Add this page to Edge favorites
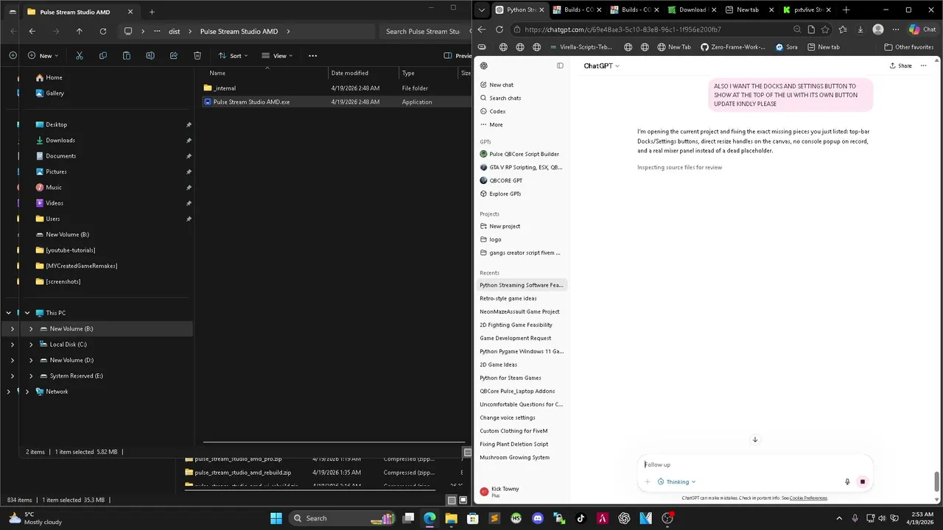This screenshot has width=943, height=530. tap(825, 29)
